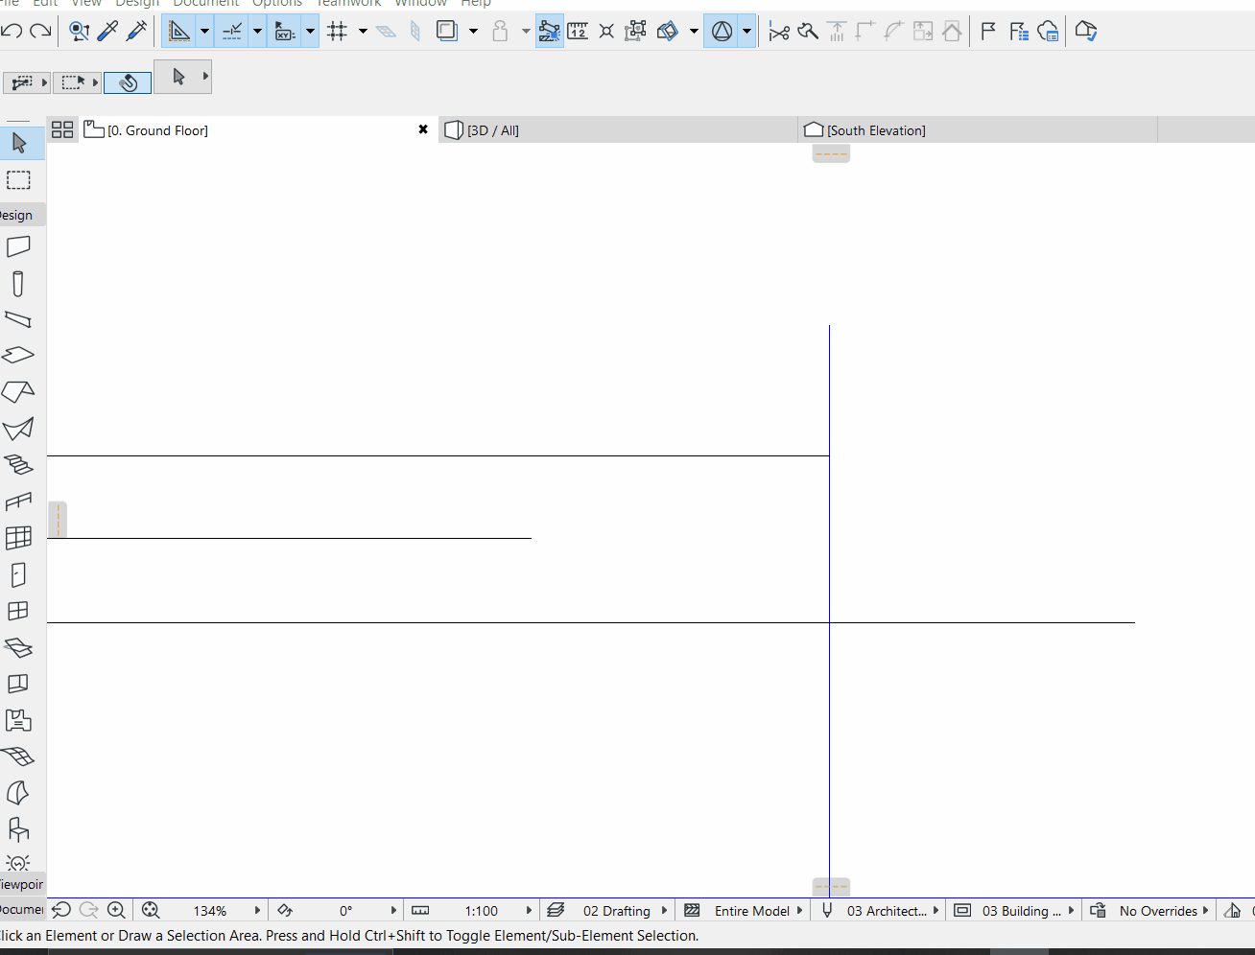Select the Arrow tool in the toolbox

[x=19, y=144]
